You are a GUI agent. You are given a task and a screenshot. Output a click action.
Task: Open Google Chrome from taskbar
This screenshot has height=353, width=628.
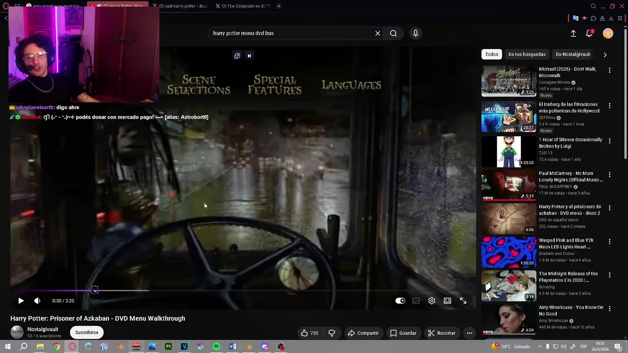tap(56, 347)
